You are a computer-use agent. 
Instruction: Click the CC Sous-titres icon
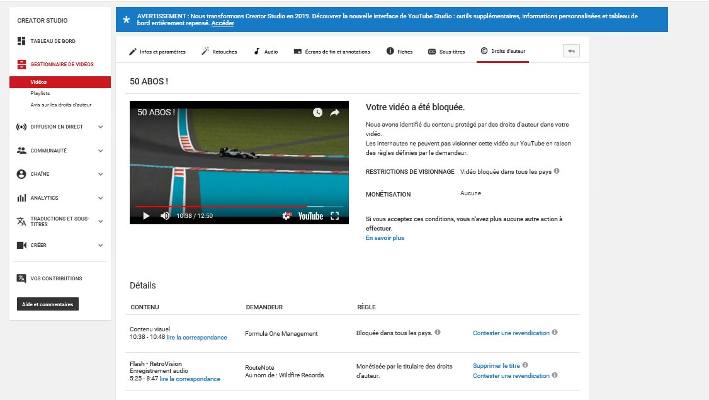tap(432, 52)
